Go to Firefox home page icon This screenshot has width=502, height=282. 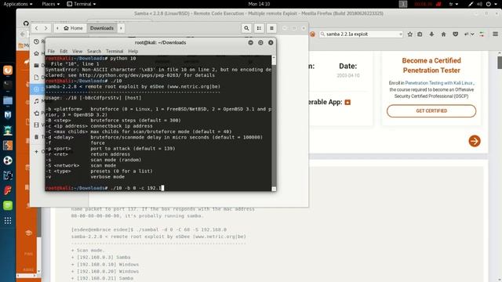point(443,34)
